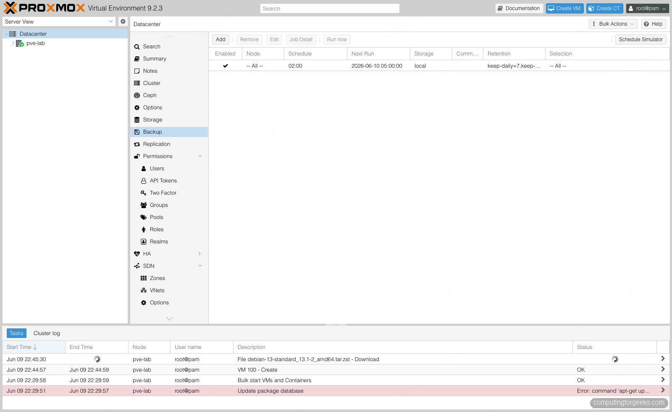Click the Create CT button
672x412 pixels.
(604, 8)
